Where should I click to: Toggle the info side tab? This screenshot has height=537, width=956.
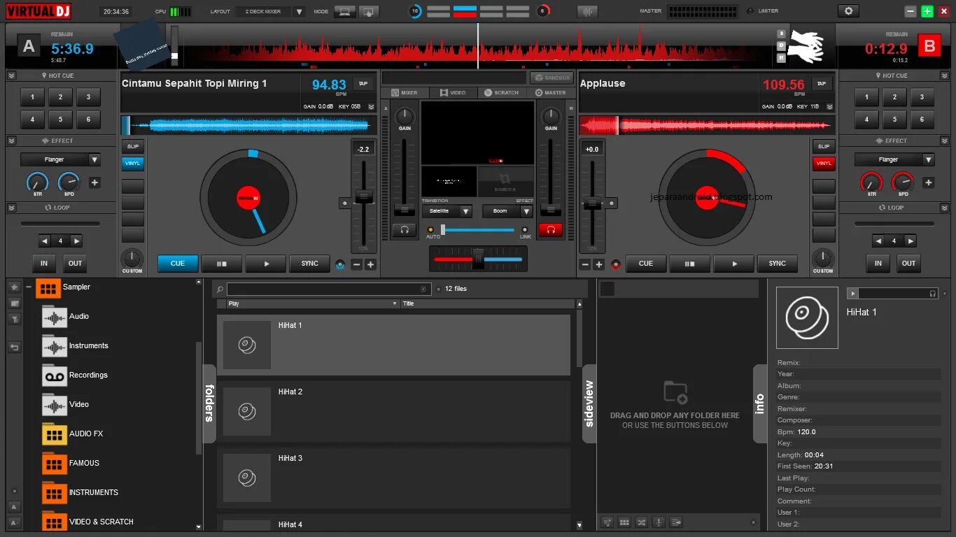pos(760,403)
